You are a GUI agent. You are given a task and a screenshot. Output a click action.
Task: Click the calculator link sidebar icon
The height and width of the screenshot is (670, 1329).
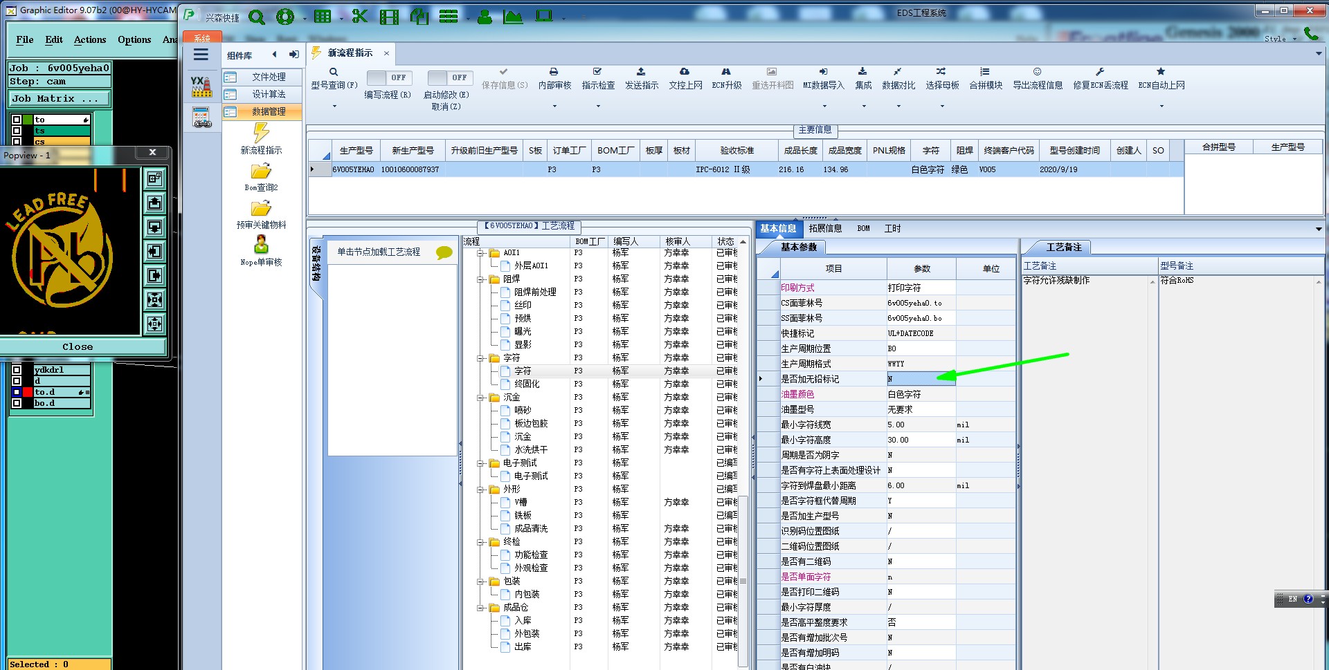[202, 118]
